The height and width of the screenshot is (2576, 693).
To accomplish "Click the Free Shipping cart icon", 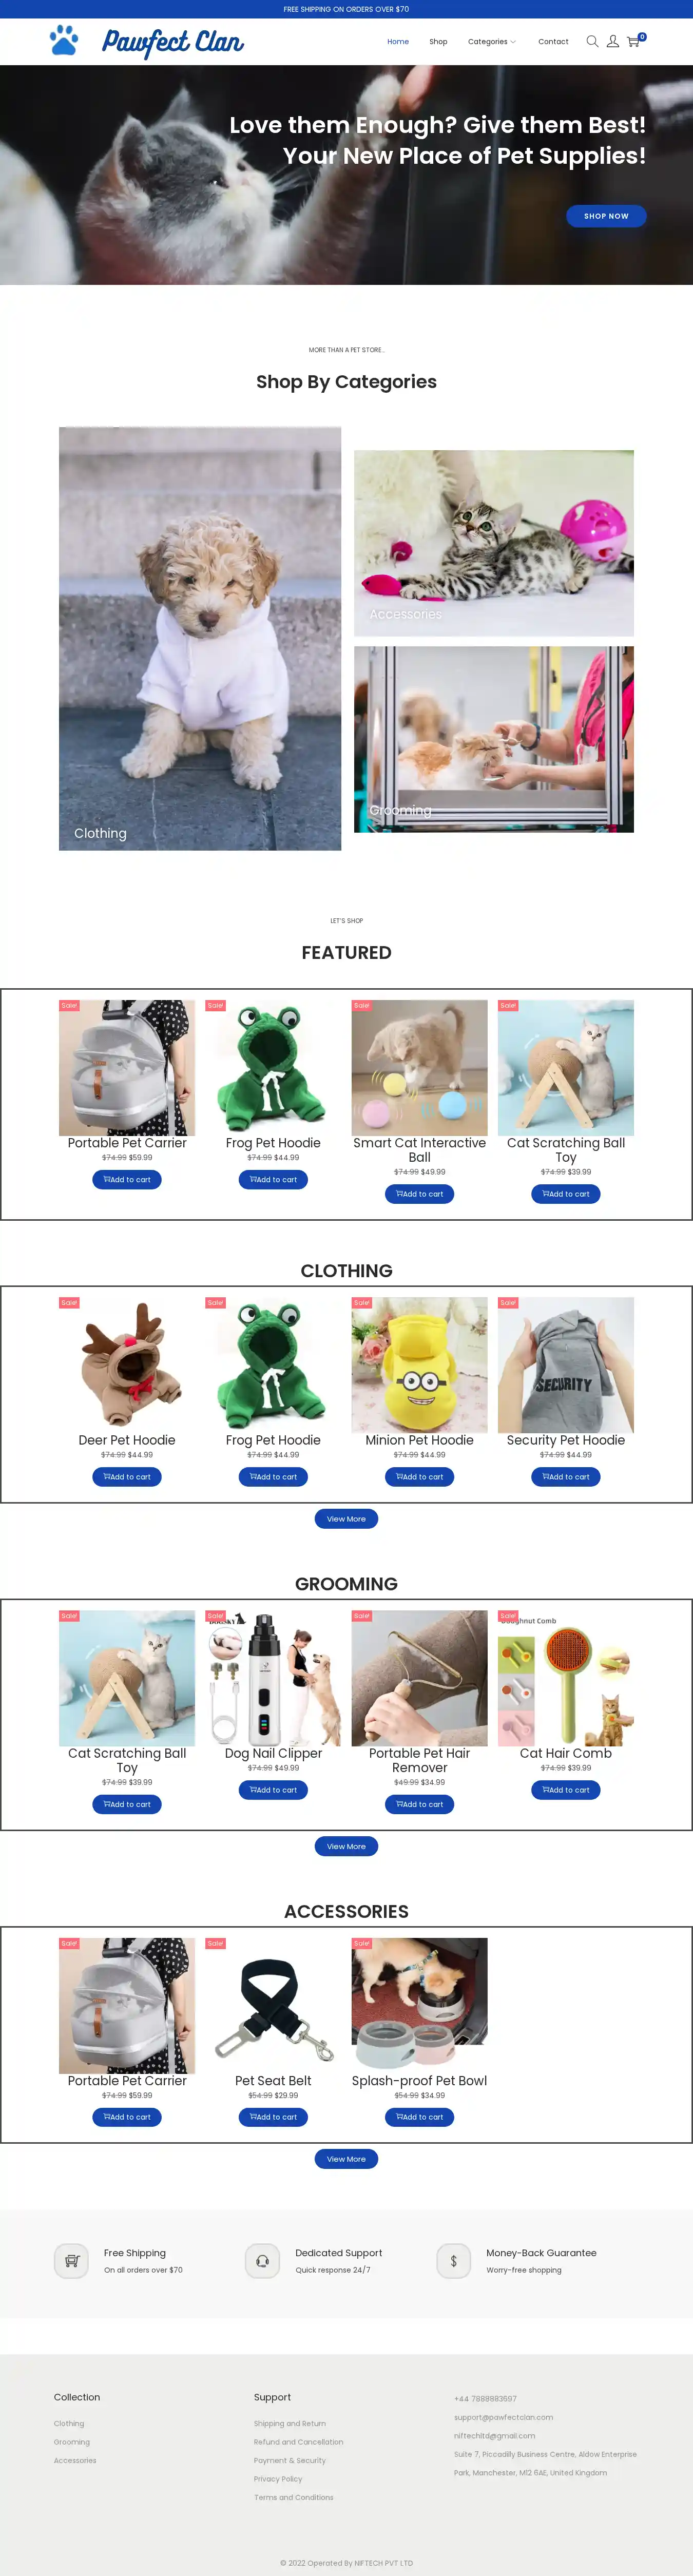I will click(x=71, y=2260).
